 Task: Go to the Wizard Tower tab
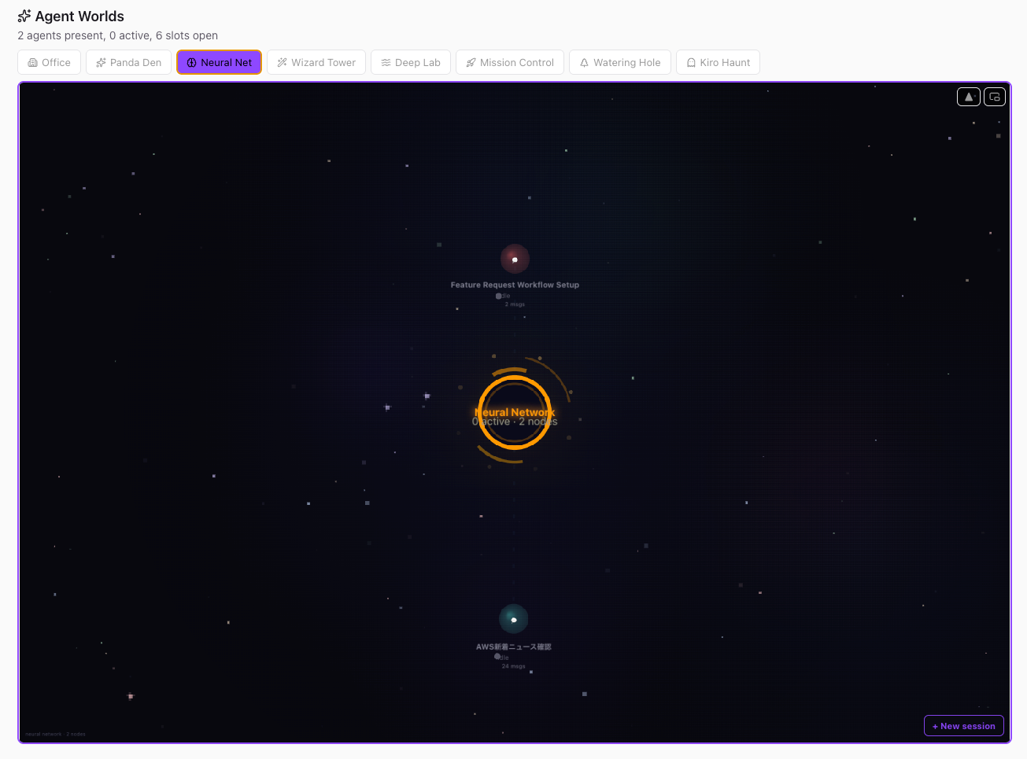pyautogui.click(x=316, y=62)
